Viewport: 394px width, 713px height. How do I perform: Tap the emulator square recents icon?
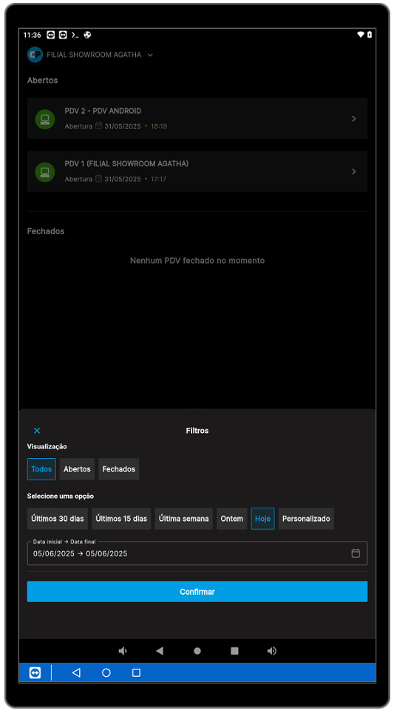pyautogui.click(x=234, y=651)
